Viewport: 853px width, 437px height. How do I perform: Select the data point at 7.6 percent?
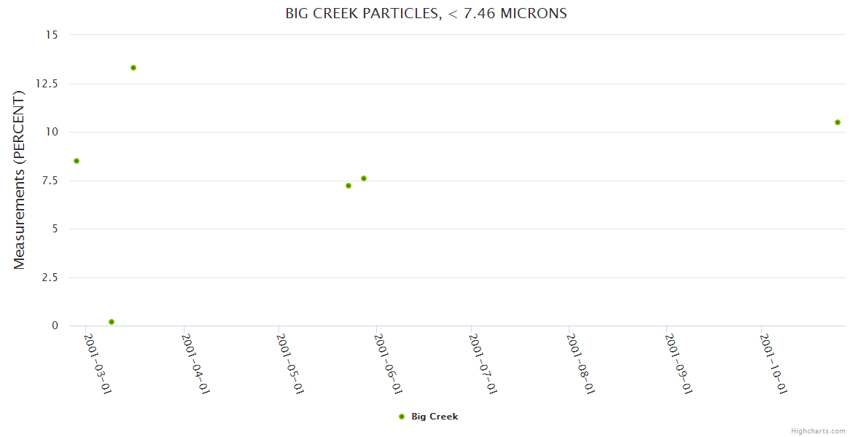tap(364, 178)
